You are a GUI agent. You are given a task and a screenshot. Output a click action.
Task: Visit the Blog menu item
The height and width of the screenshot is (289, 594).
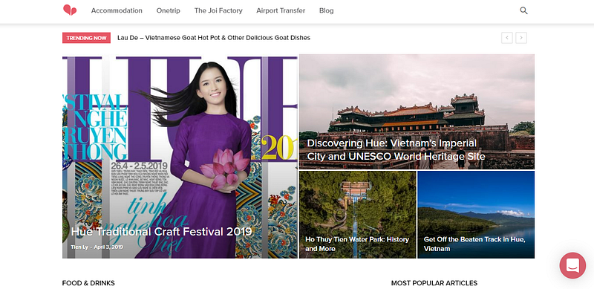coord(326,10)
